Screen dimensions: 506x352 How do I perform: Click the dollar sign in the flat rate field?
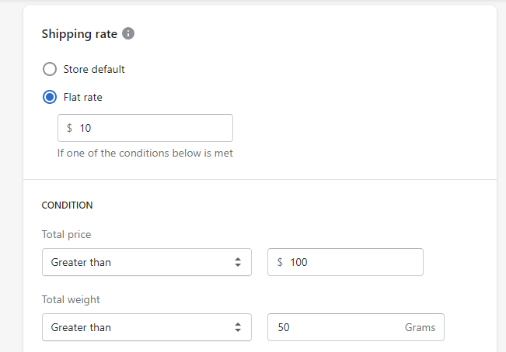(x=69, y=128)
